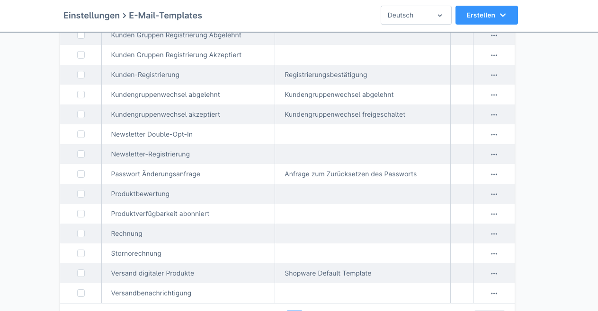Open actions menu for Kundengruppenwechsel akzeptiert row
The width and height of the screenshot is (598, 311).
click(x=494, y=114)
